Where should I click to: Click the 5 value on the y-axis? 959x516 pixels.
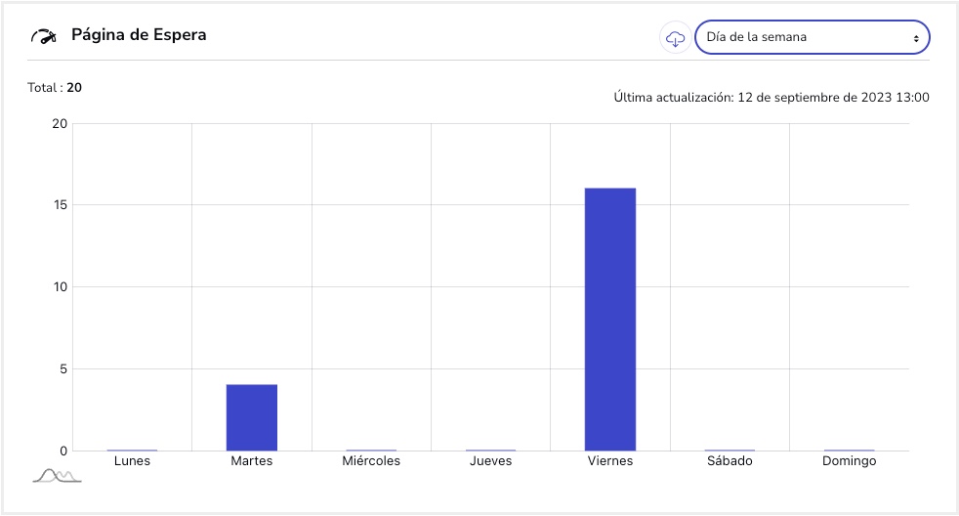(x=63, y=369)
